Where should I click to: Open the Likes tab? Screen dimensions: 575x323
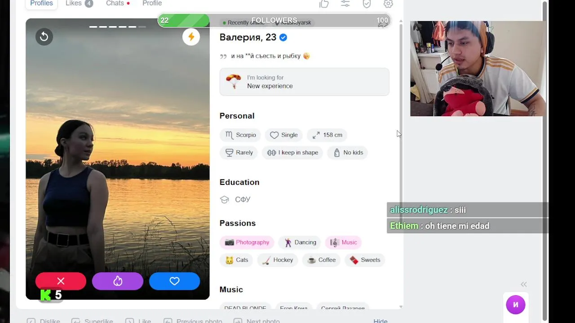click(79, 4)
